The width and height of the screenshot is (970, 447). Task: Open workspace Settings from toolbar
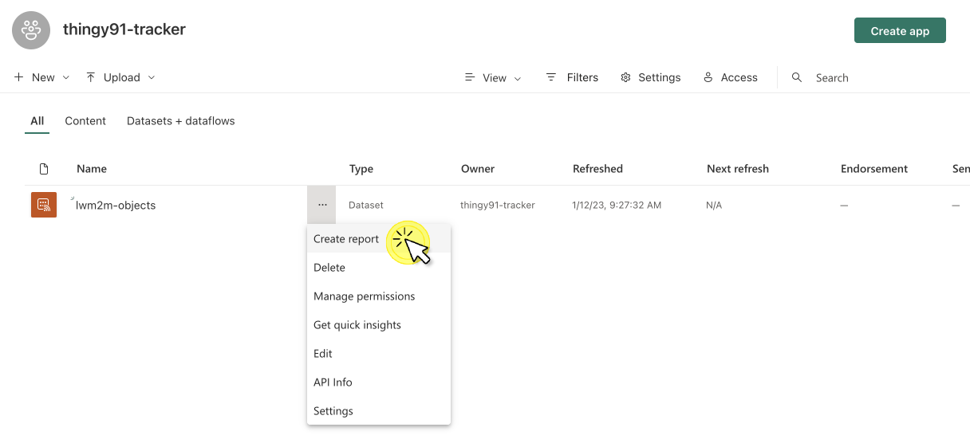click(x=651, y=77)
